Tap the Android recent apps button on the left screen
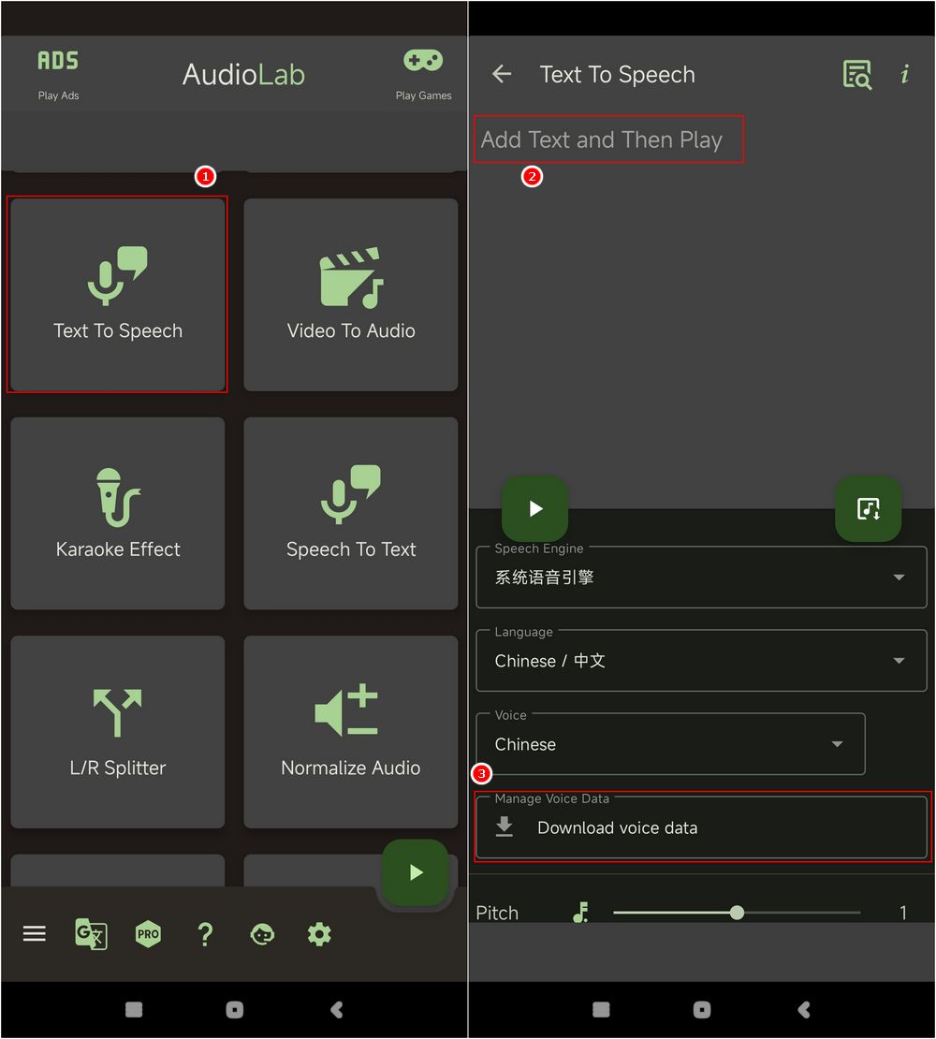Screen dimensions: 936x1039 (134, 1009)
